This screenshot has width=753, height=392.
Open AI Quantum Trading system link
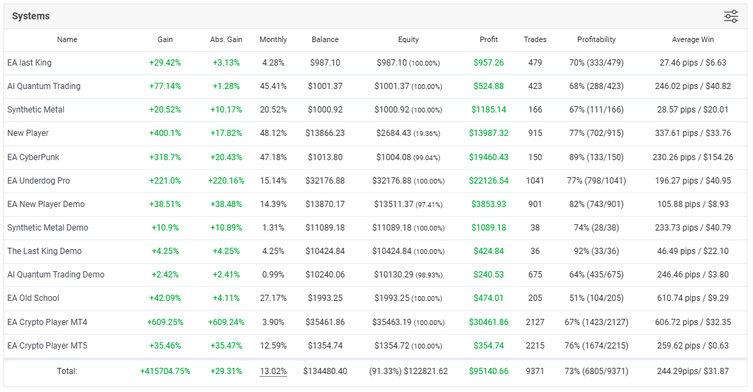pos(44,86)
